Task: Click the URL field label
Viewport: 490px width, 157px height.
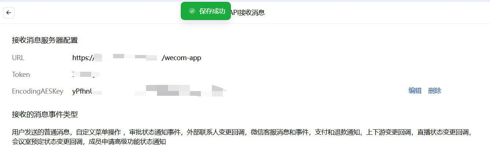Action: 18,58
